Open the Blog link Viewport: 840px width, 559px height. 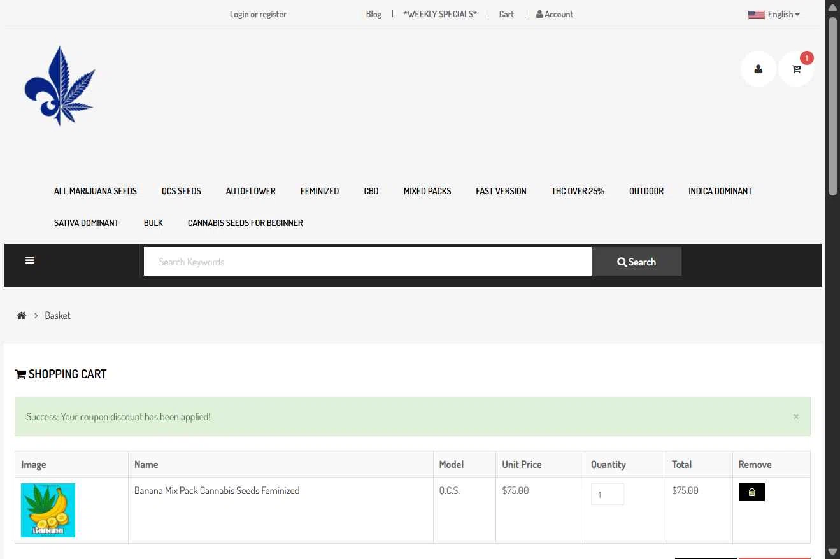374,14
